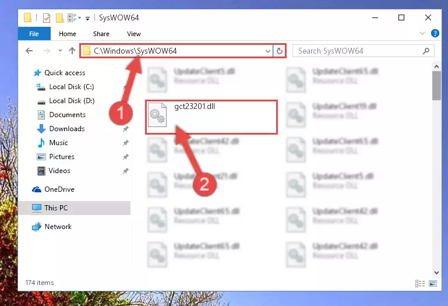Click the search magnifier icon
This screenshot has width=448, height=306.
click(x=426, y=51)
